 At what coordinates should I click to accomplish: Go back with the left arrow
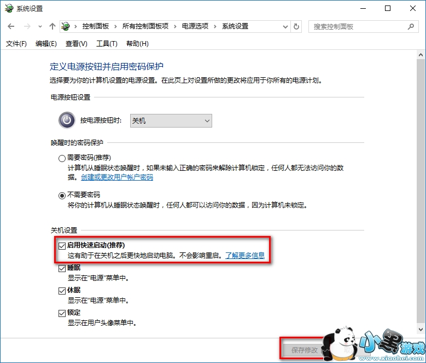[x=11, y=26]
